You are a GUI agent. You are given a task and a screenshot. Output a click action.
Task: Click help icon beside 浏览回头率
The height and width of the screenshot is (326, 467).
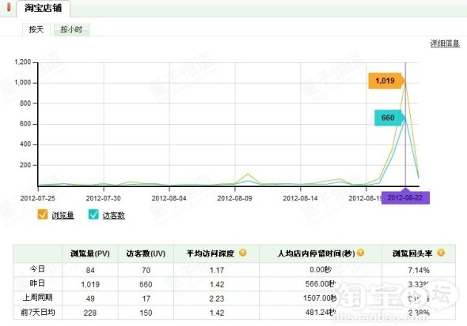coord(441,253)
